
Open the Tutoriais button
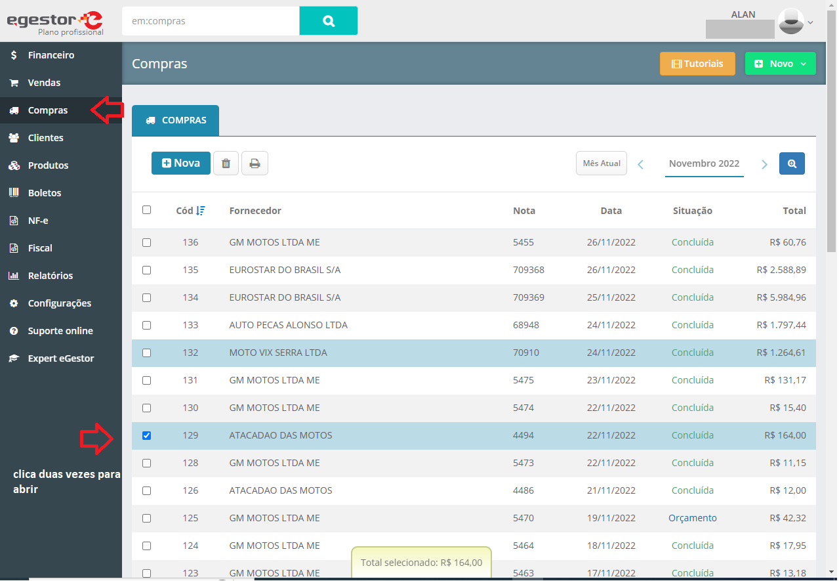697,64
